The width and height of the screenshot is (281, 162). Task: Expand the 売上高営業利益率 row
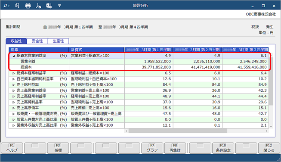pos(14,90)
